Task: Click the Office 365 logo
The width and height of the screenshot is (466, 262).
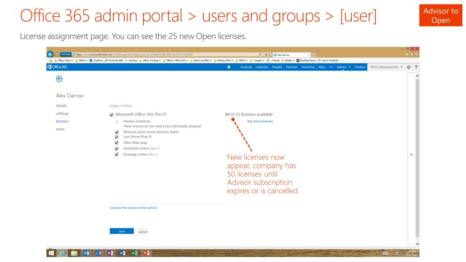Action: click(57, 67)
